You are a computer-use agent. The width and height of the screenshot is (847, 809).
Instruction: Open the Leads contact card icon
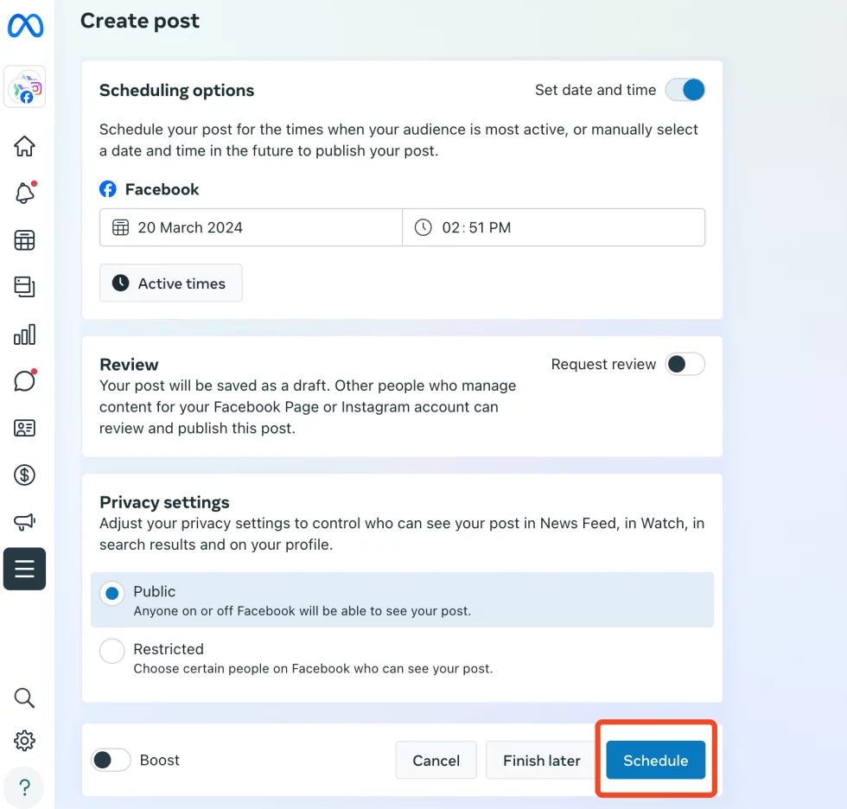click(x=24, y=427)
